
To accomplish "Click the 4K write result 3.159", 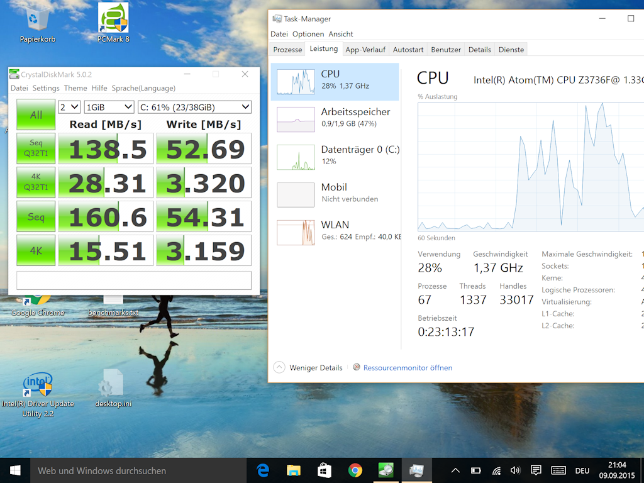I will tap(204, 250).
